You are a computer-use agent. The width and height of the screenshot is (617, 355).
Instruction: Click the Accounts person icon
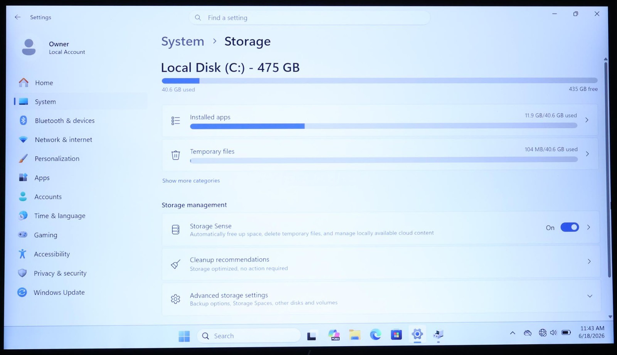point(23,196)
